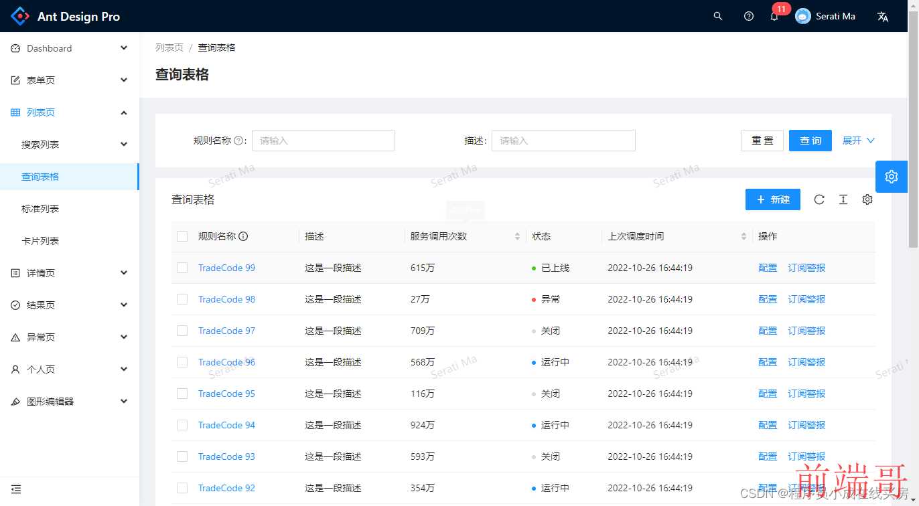Check the TradeCode 93 row checkbox
The width and height of the screenshot is (919, 506).
click(182, 456)
